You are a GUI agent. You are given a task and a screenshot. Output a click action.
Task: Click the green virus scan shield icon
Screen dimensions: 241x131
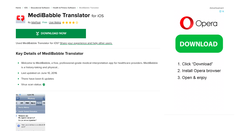[x=44, y=85]
